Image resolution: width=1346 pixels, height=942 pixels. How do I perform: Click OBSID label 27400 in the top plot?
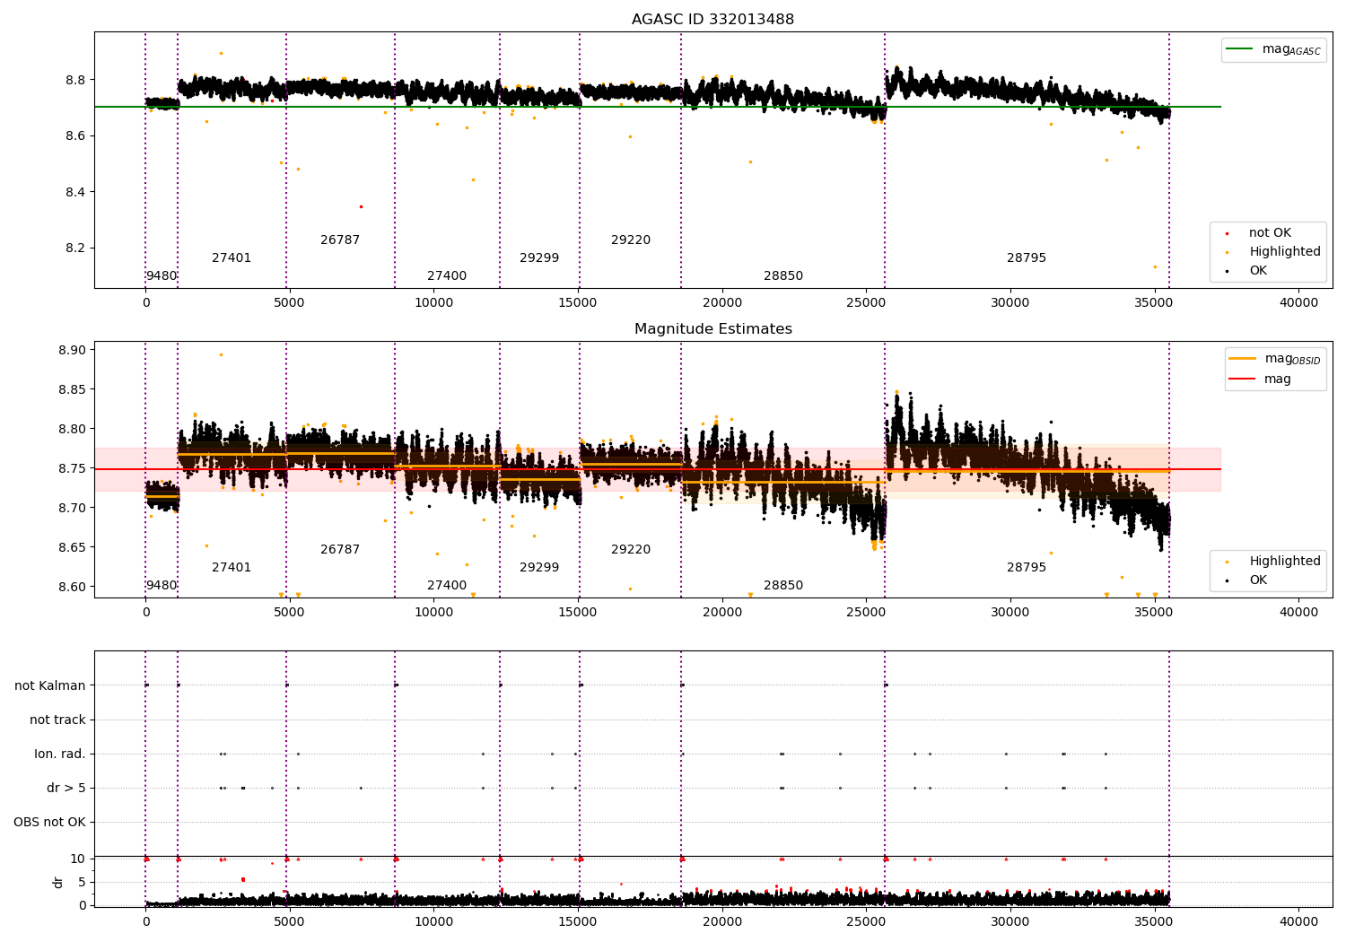[x=447, y=275]
